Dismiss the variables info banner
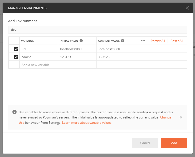 181,117
